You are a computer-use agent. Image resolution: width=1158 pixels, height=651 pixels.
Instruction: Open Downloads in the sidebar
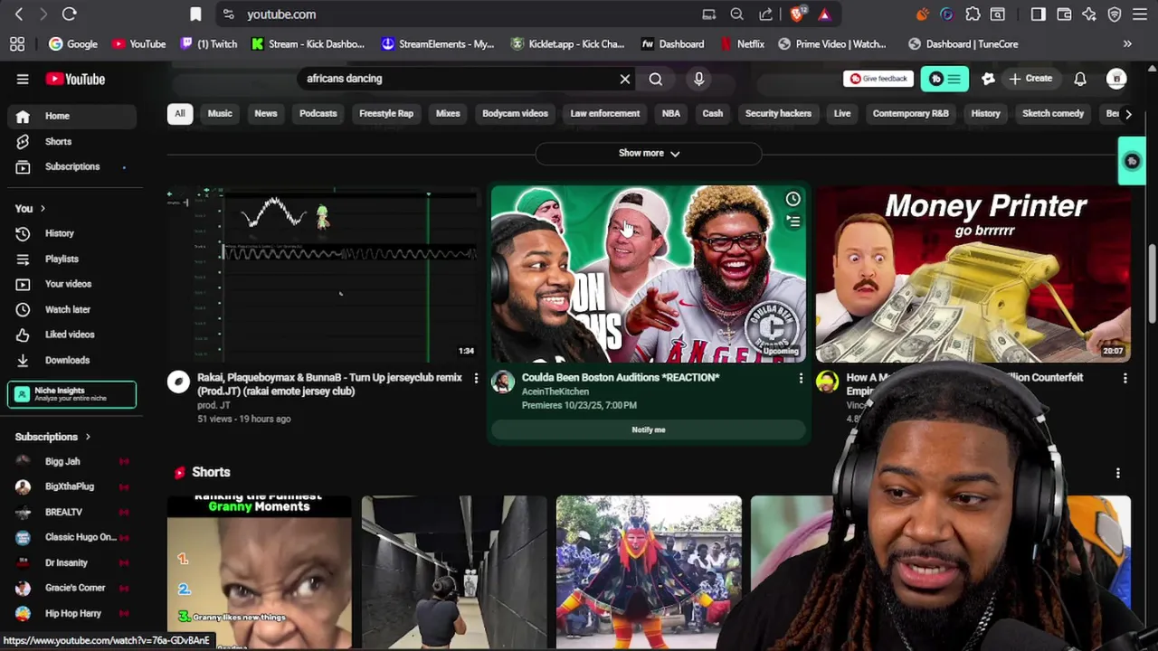pos(71,360)
